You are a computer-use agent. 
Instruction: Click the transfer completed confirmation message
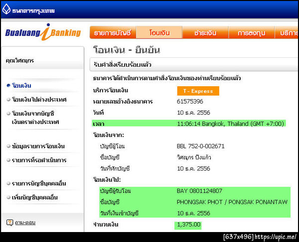tap(167, 78)
